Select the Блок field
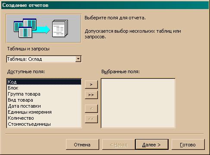Viewport: 210px width, 155px height. tap(44, 88)
